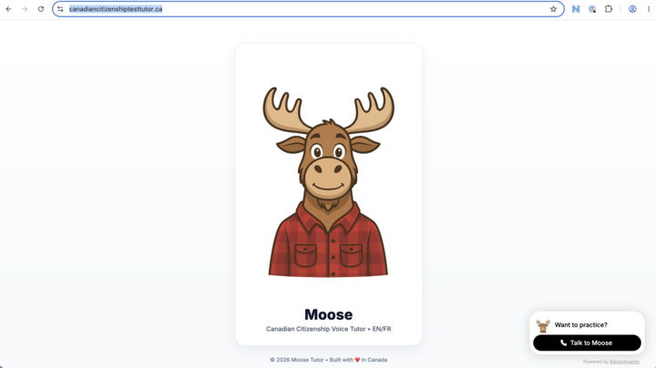Image resolution: width=656 pixels, height=368 pixels.
Task: Click the Canadian Citizenship Voice Tutor subtitle
Action: [x=328, y=329]
